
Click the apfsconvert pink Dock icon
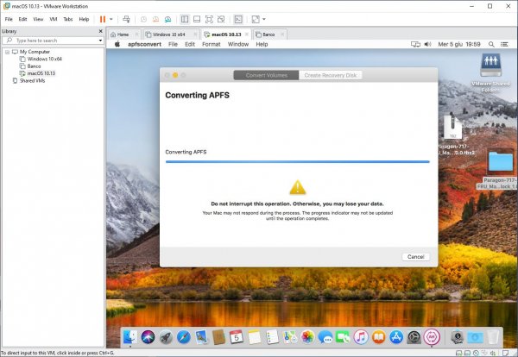pos(432,337)
